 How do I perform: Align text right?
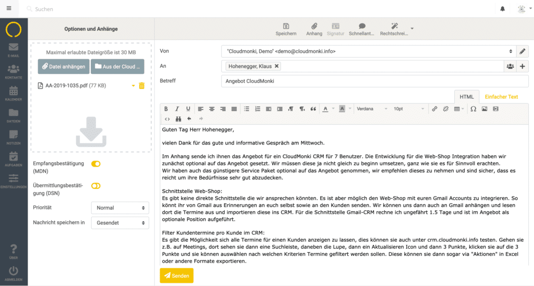pos(223,109)
